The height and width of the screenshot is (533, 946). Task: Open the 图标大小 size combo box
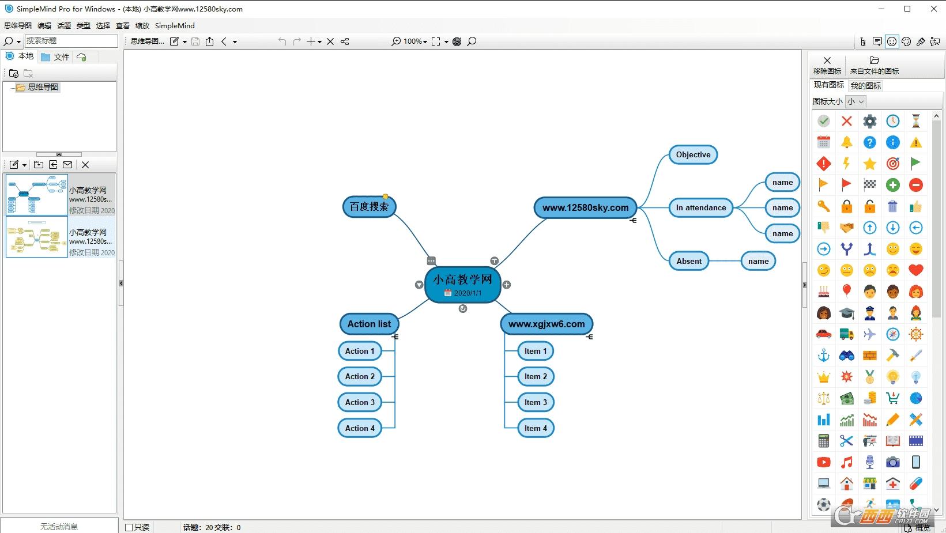coord(856,101)
